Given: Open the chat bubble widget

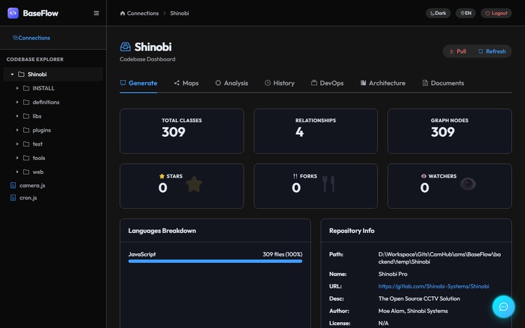Looking at the screenshot, I should click(x=504, y=307).
